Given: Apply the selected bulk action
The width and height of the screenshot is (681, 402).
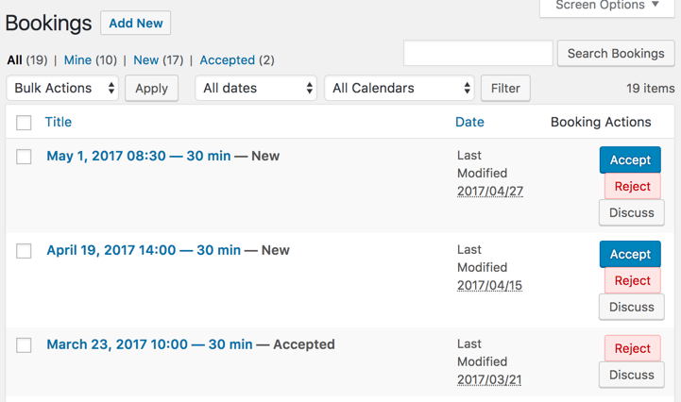Looking at the screenshot, I should click(x=151, y=89).
